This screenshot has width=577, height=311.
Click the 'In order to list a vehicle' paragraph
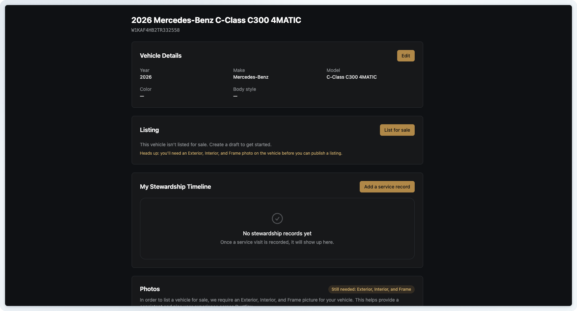point(269,303)
